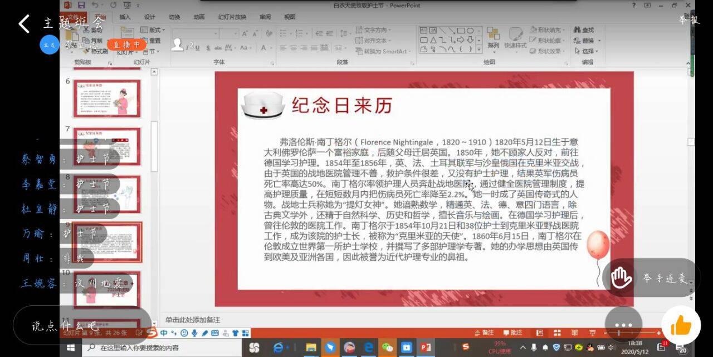Toggle center text alignment
Viewport: 713px width, 357px height.
click(x=294, y=48)
